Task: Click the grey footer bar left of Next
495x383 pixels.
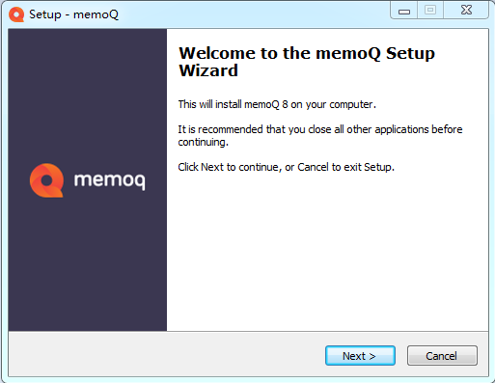Action: (167, 355)
